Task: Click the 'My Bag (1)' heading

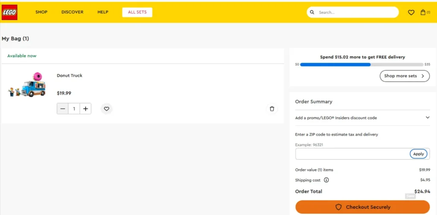Action: point(15,39)
